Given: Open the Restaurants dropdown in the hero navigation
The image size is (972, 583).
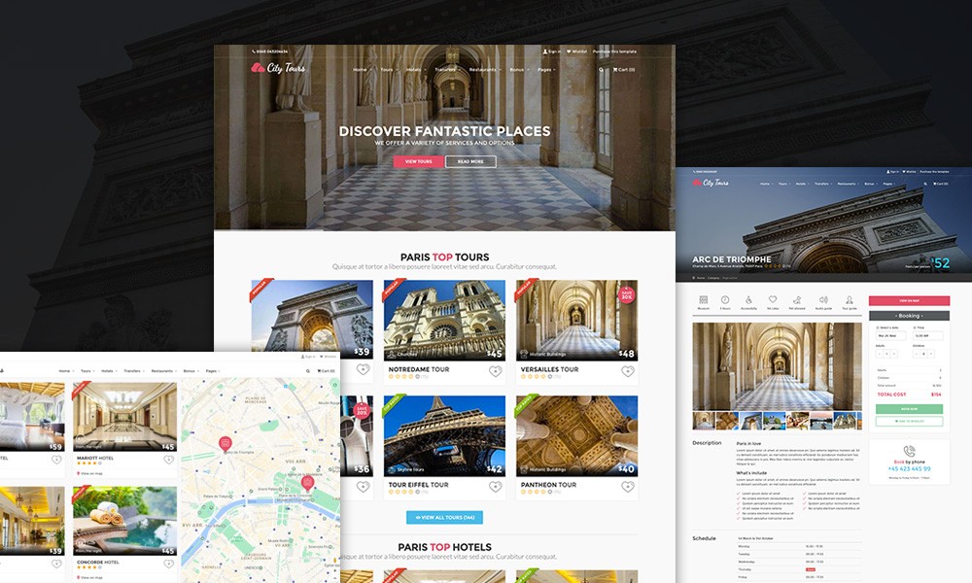Looking at the screenshot, I should 485,70.
